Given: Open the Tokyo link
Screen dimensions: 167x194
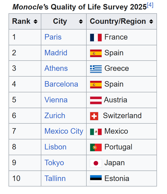Looking at the screenshot, I should pyautogui.click(x=54, y=163).
